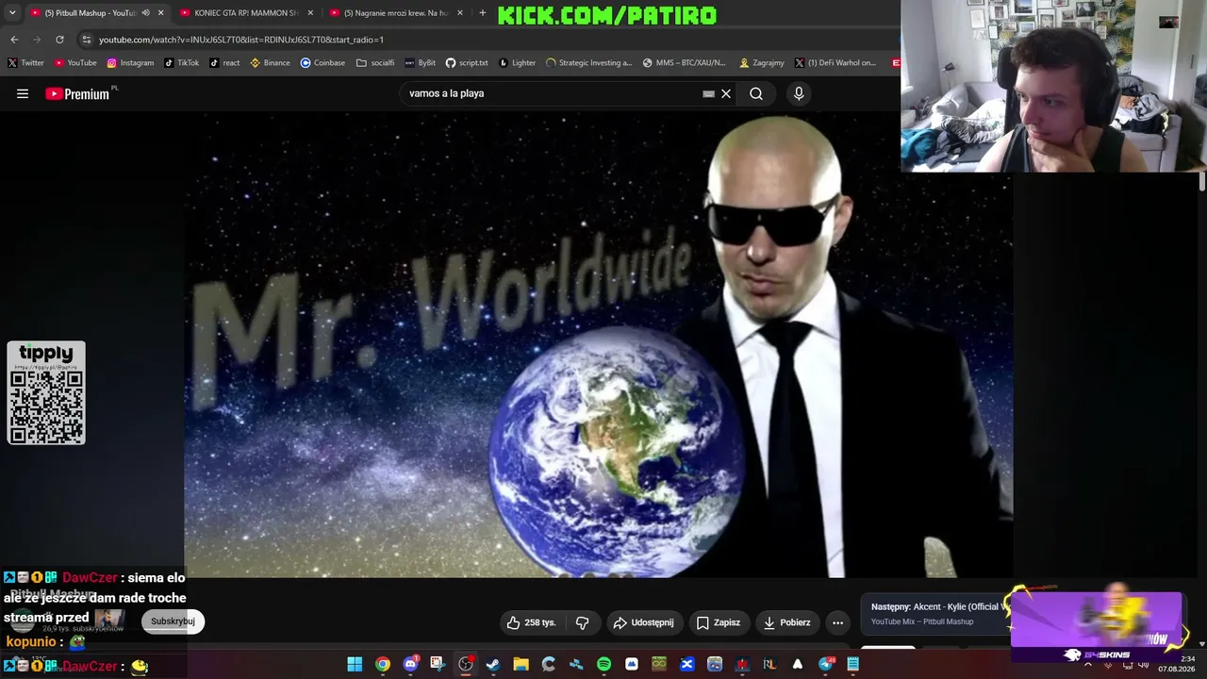Select the youtube.com address bar URL
1207x679 pixels.
click(241, 40)
